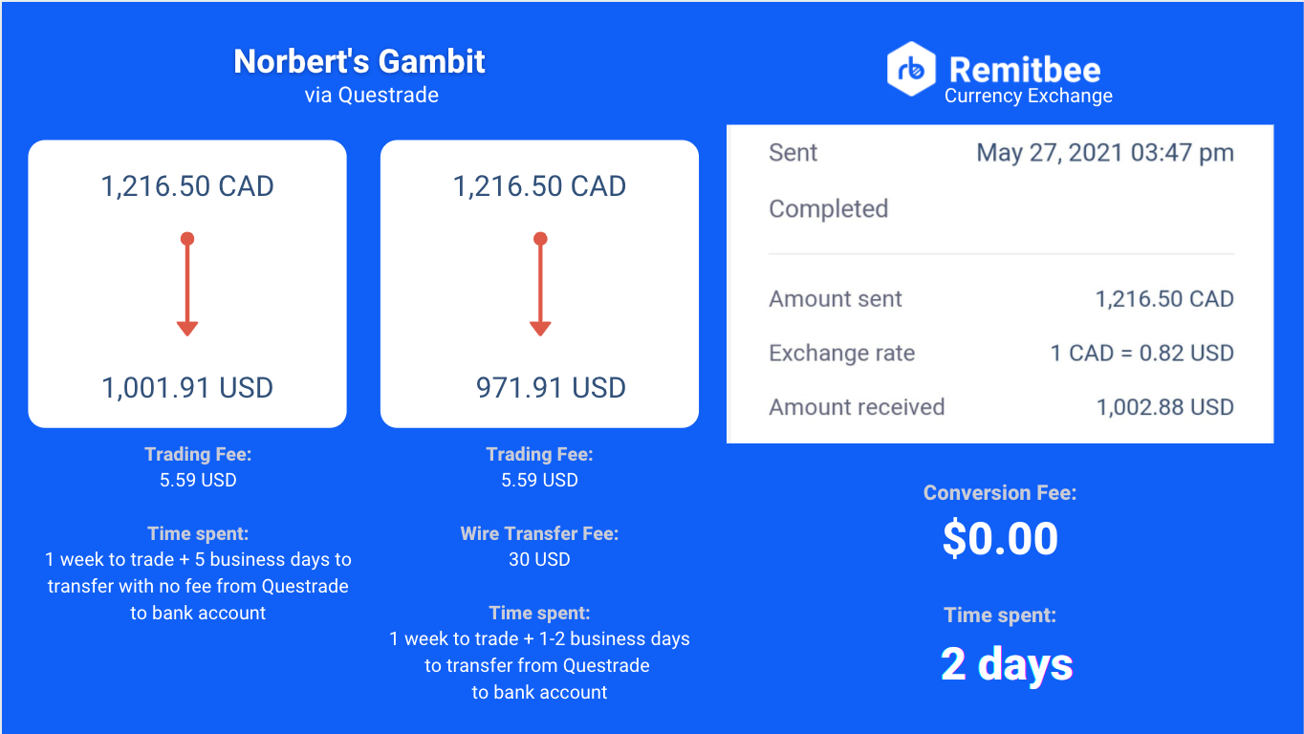
Task: Click the Conversion Fee label
Action: pyautogui.click(x=999, y=493)
